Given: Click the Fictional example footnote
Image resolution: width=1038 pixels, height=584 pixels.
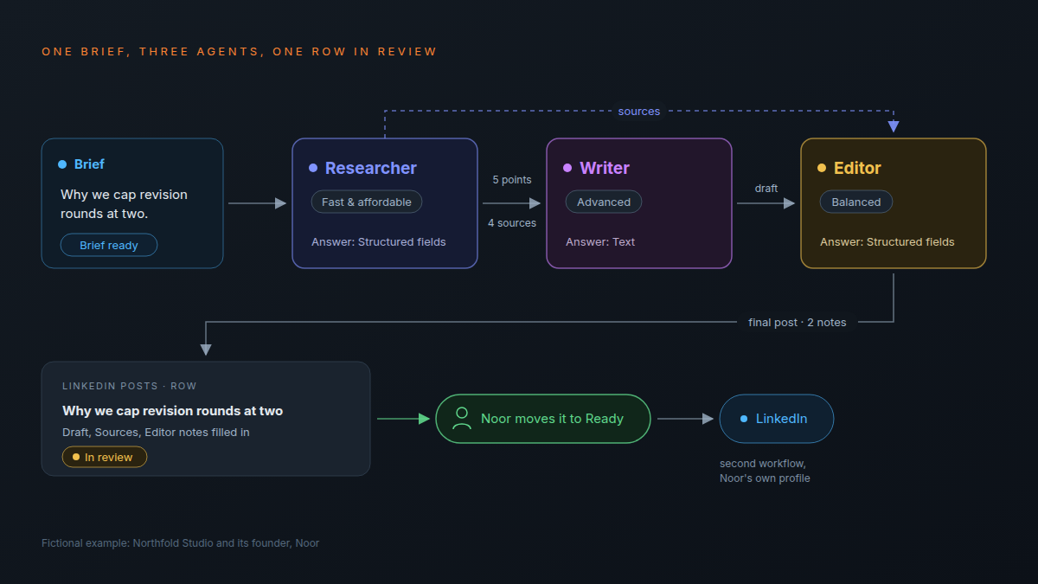Looking at the screenshot, I should [x=181, y=543].
